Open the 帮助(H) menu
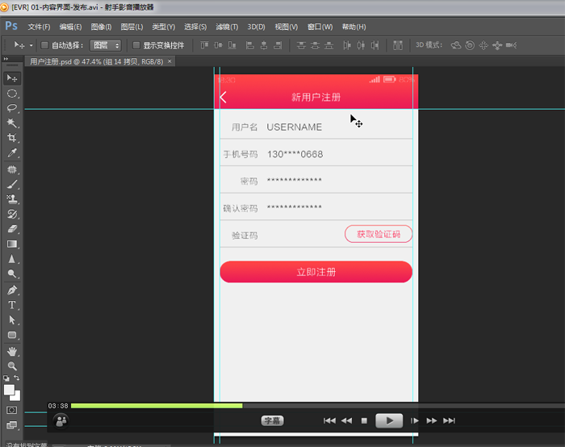Image resolution: width=565 pixels, height=447 pixels. pyautogui.click(x=354, y=27)
